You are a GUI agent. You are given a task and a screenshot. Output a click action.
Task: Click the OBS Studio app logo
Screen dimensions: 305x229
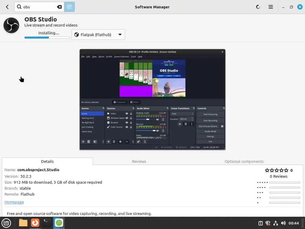[x=11, y=26]
